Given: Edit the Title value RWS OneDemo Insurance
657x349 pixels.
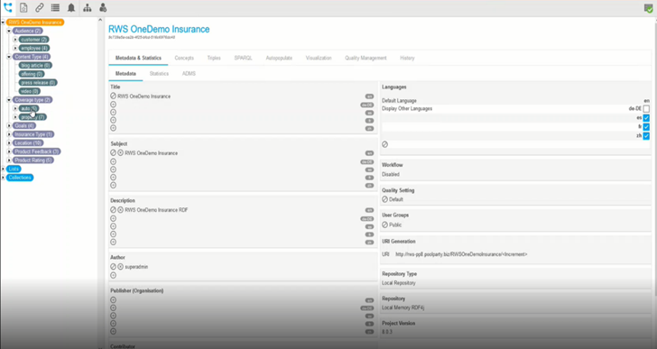Looking at the screenshot, I should click(113, 96).
